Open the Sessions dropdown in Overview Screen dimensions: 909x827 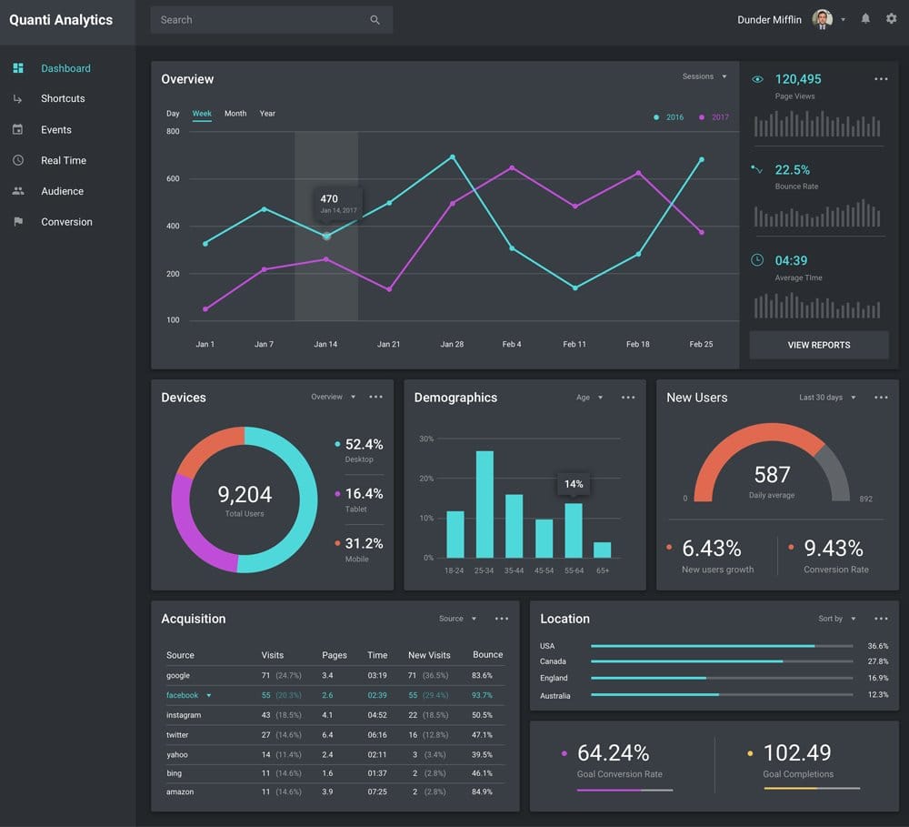703,77
